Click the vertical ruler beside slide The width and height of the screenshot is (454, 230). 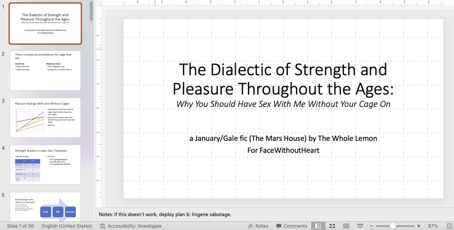99,108
